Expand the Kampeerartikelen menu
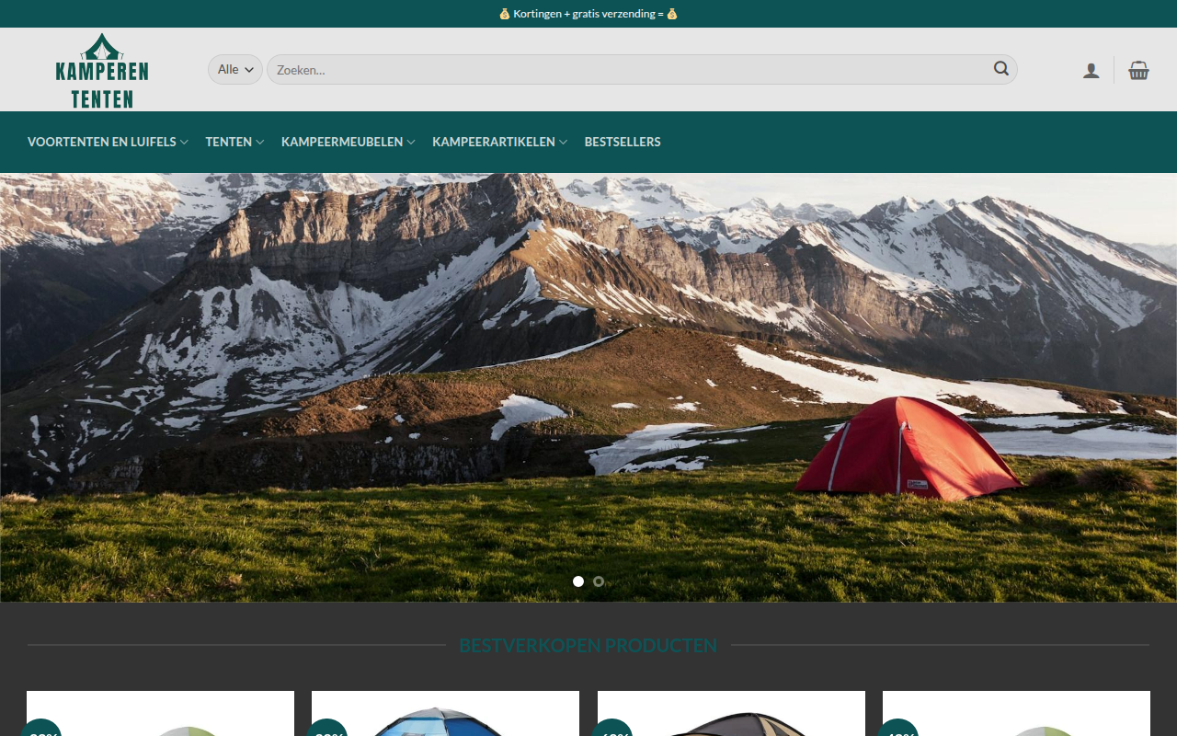 click(x=500, y=142)
